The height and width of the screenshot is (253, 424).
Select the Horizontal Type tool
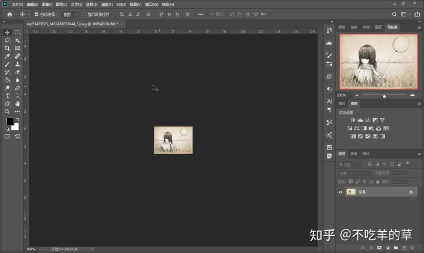point(7,96)
